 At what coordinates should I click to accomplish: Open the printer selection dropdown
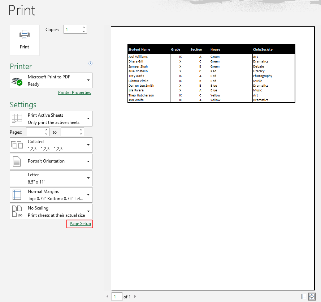[88, 80]
